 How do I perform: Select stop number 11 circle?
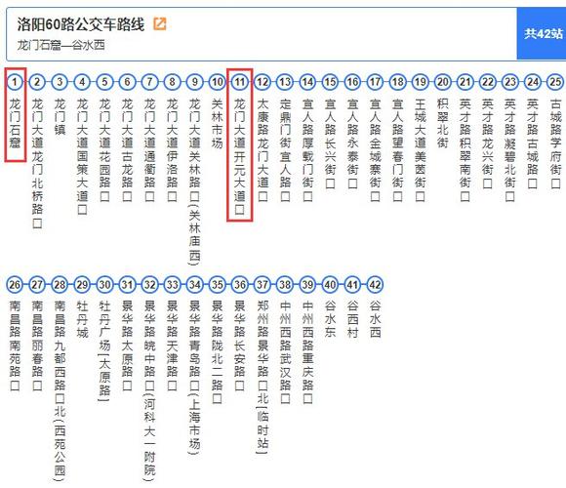click(240, 82)
